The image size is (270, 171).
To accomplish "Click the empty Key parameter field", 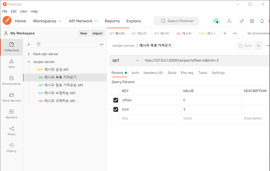I will coord(150,118).
